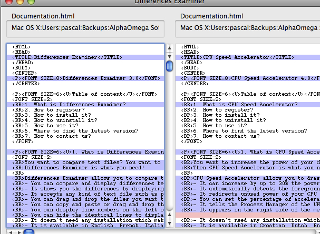Click left line 'It accepts any kind of text file'
This screenshot has width=320, height=234.
point(85,194)
